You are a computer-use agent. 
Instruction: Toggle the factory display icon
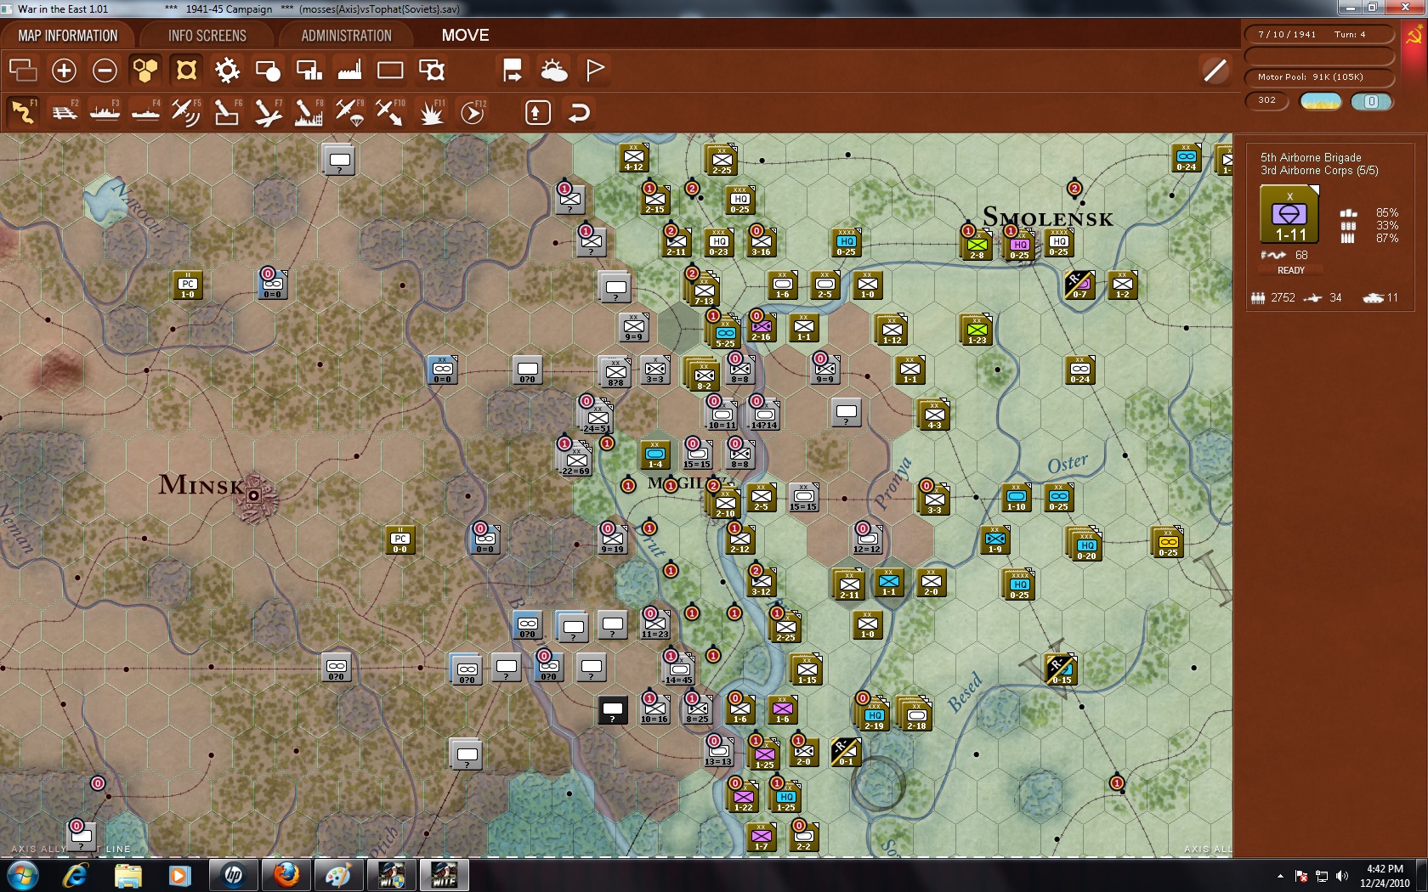pyautogui.click(x=349, y=71)
